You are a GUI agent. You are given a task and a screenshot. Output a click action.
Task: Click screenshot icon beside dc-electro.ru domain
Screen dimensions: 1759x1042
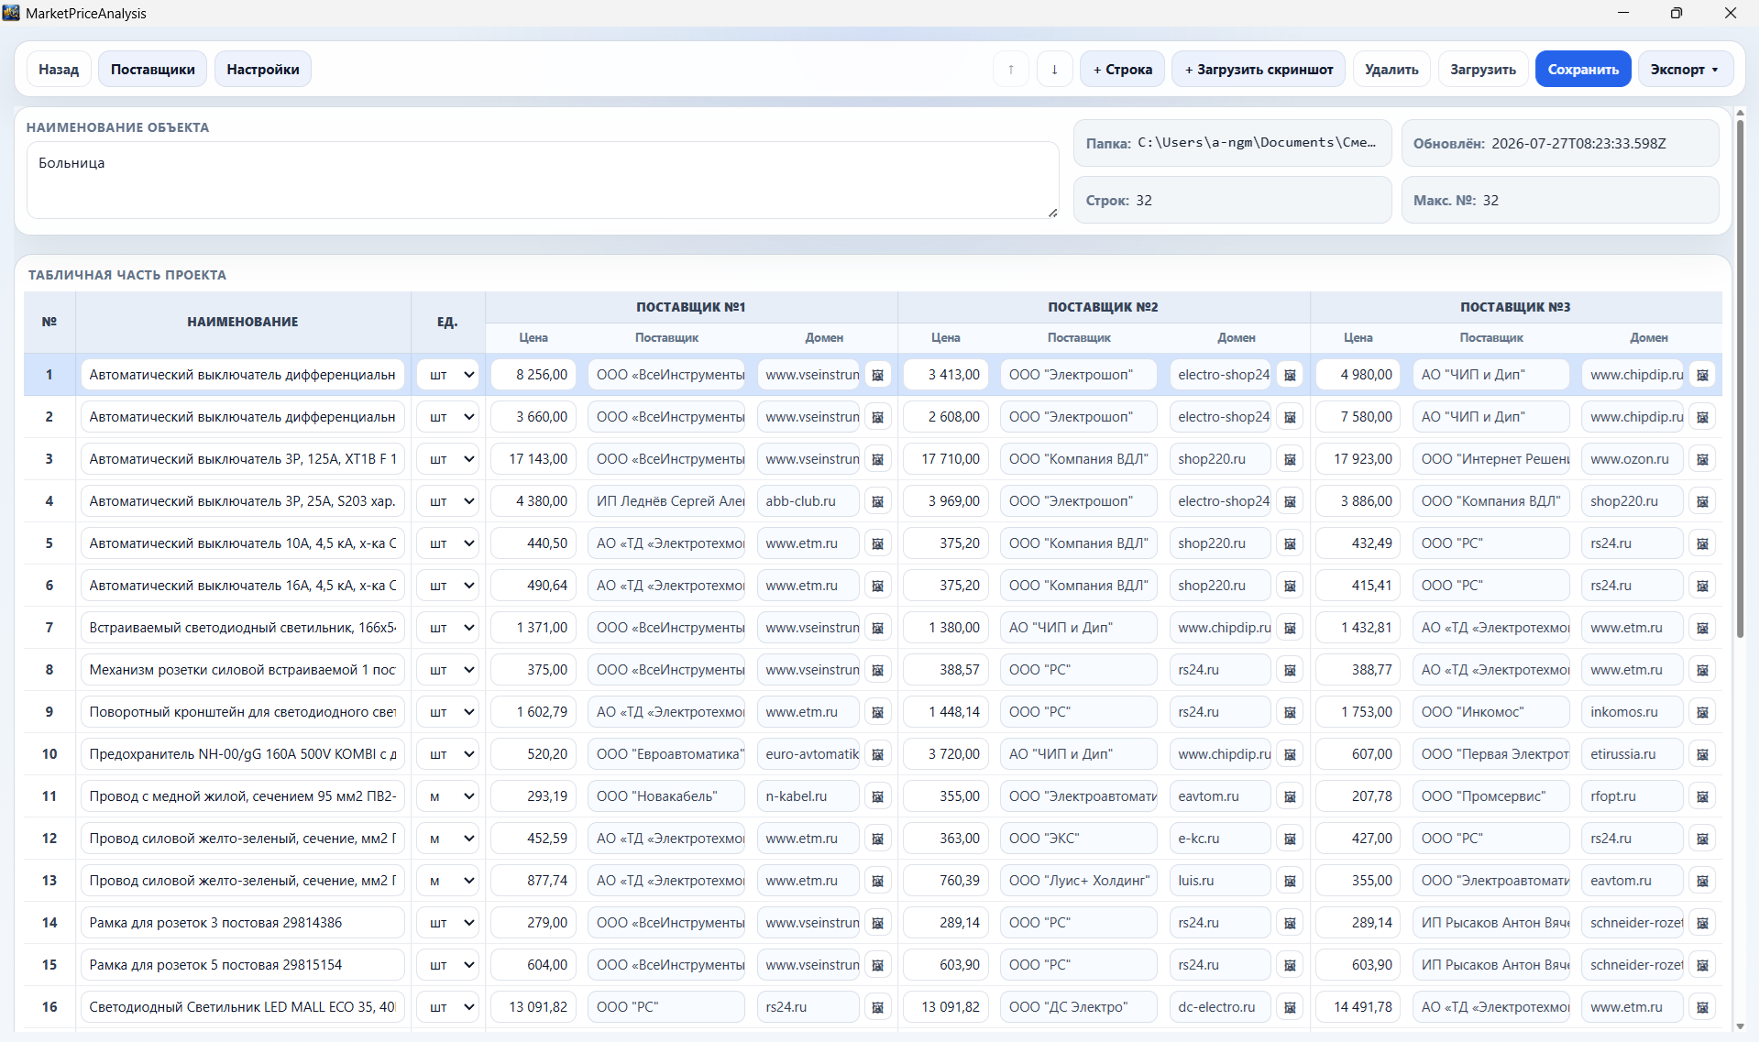(1290, 1007)
